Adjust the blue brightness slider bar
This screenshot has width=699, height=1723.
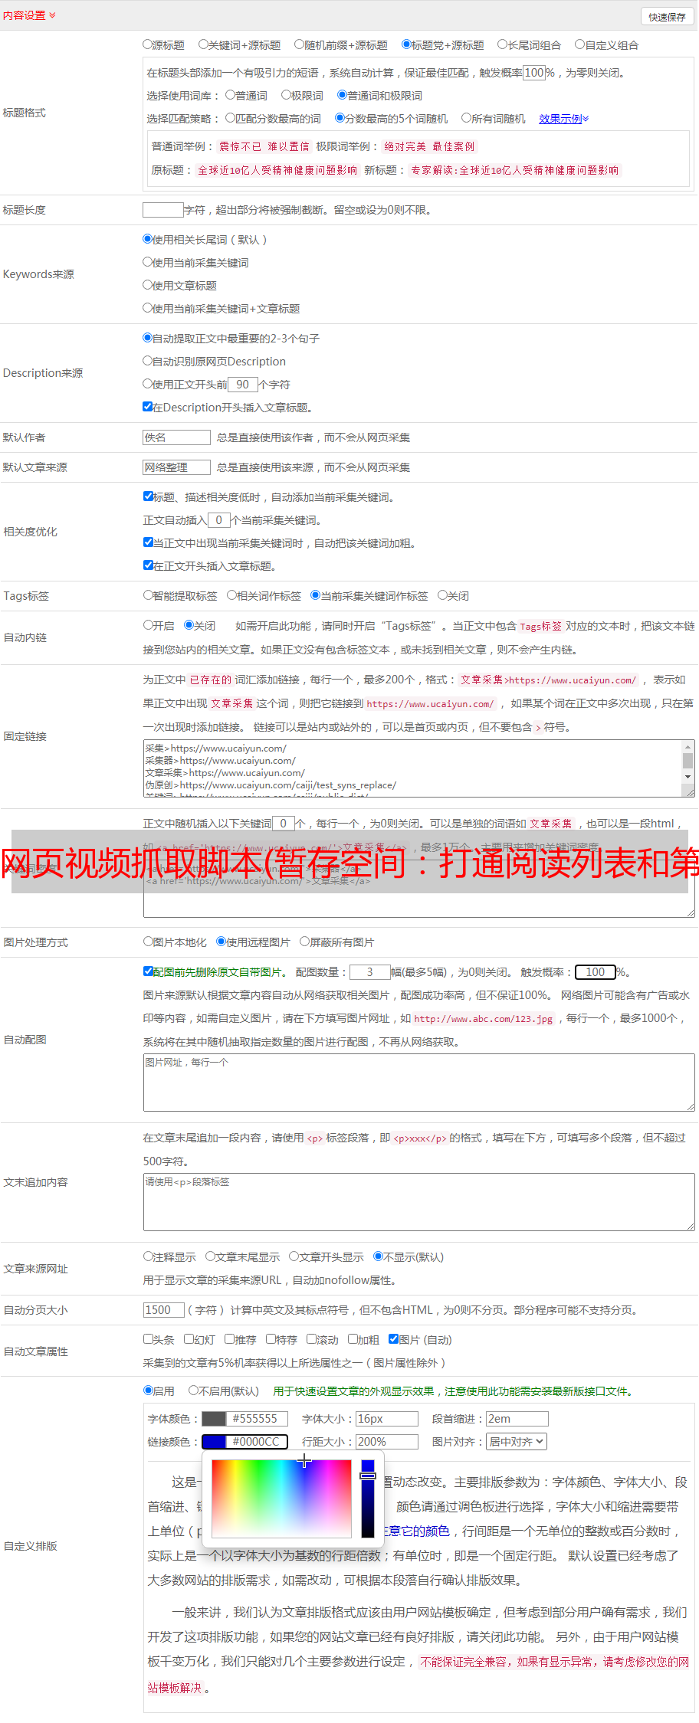coord(368,1498)
